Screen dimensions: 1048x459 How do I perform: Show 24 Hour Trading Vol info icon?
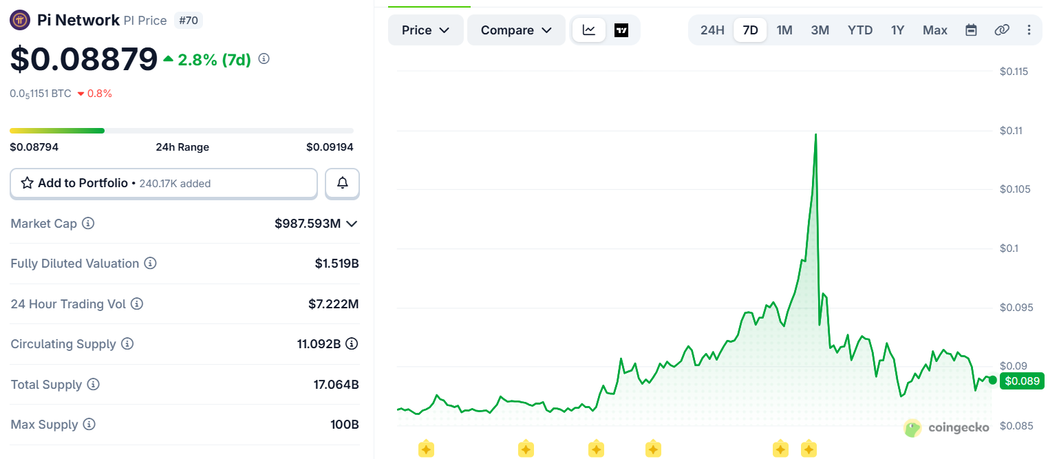[x=137, y=303]
